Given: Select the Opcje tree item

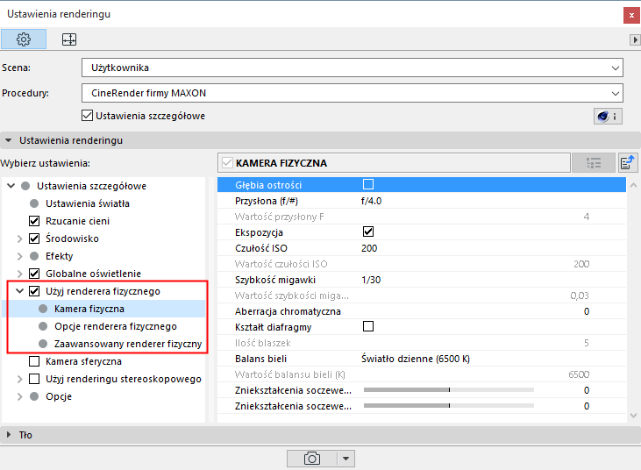Looking at the screenshot, I should [59, 397].
